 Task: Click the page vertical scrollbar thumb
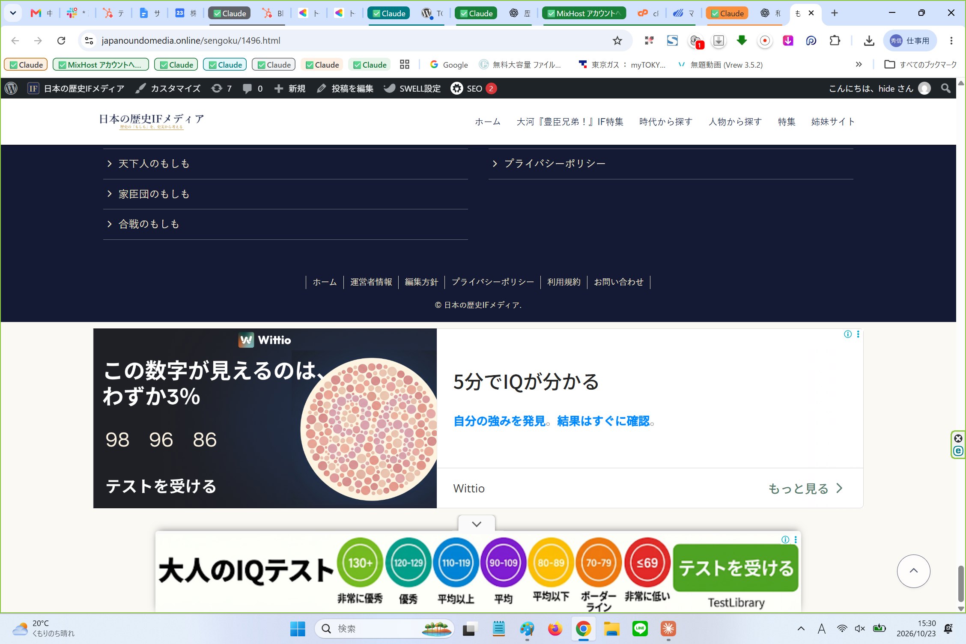[x=960, y=584]
